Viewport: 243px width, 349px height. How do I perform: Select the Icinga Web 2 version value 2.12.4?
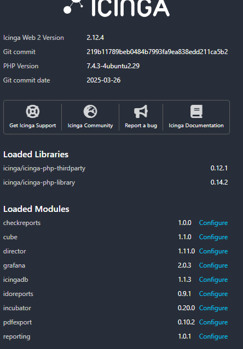[x=95, y=38]
